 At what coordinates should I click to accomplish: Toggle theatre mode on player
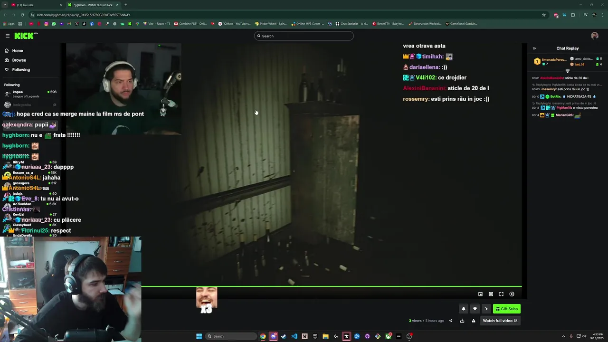(x=491, y=294)
